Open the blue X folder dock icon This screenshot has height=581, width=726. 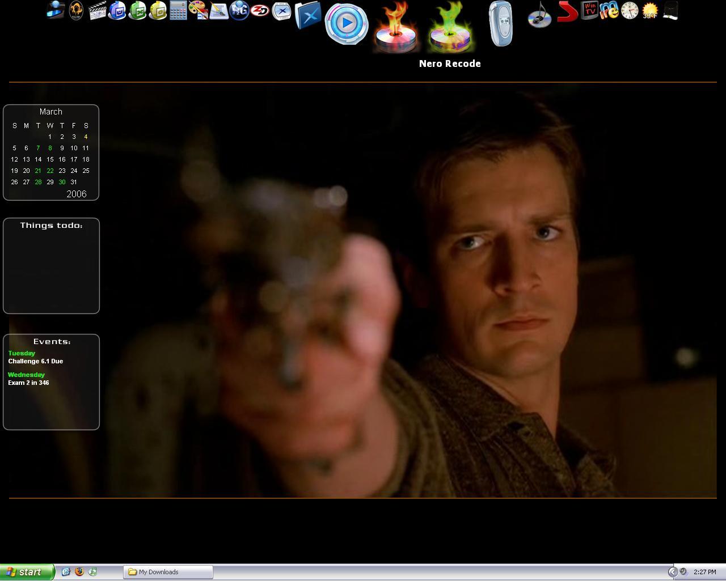pyautogui.click(x=308, y=15)
